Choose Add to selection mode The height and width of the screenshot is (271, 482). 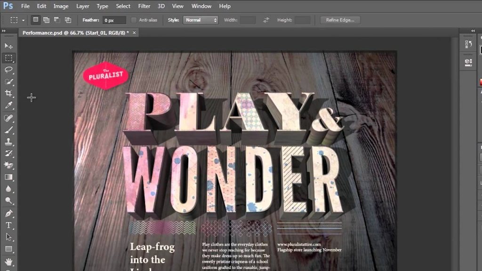[x=46, y=20]
